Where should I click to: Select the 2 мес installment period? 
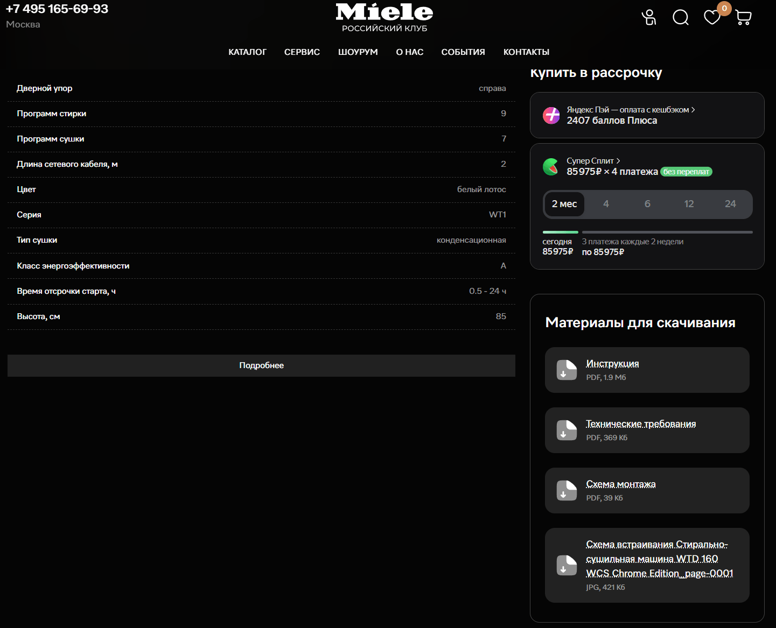[x=564, y=204]
